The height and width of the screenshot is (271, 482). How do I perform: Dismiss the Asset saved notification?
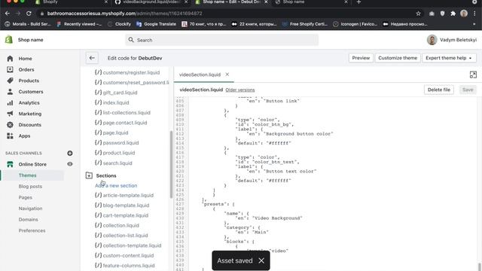coord(261,260)
